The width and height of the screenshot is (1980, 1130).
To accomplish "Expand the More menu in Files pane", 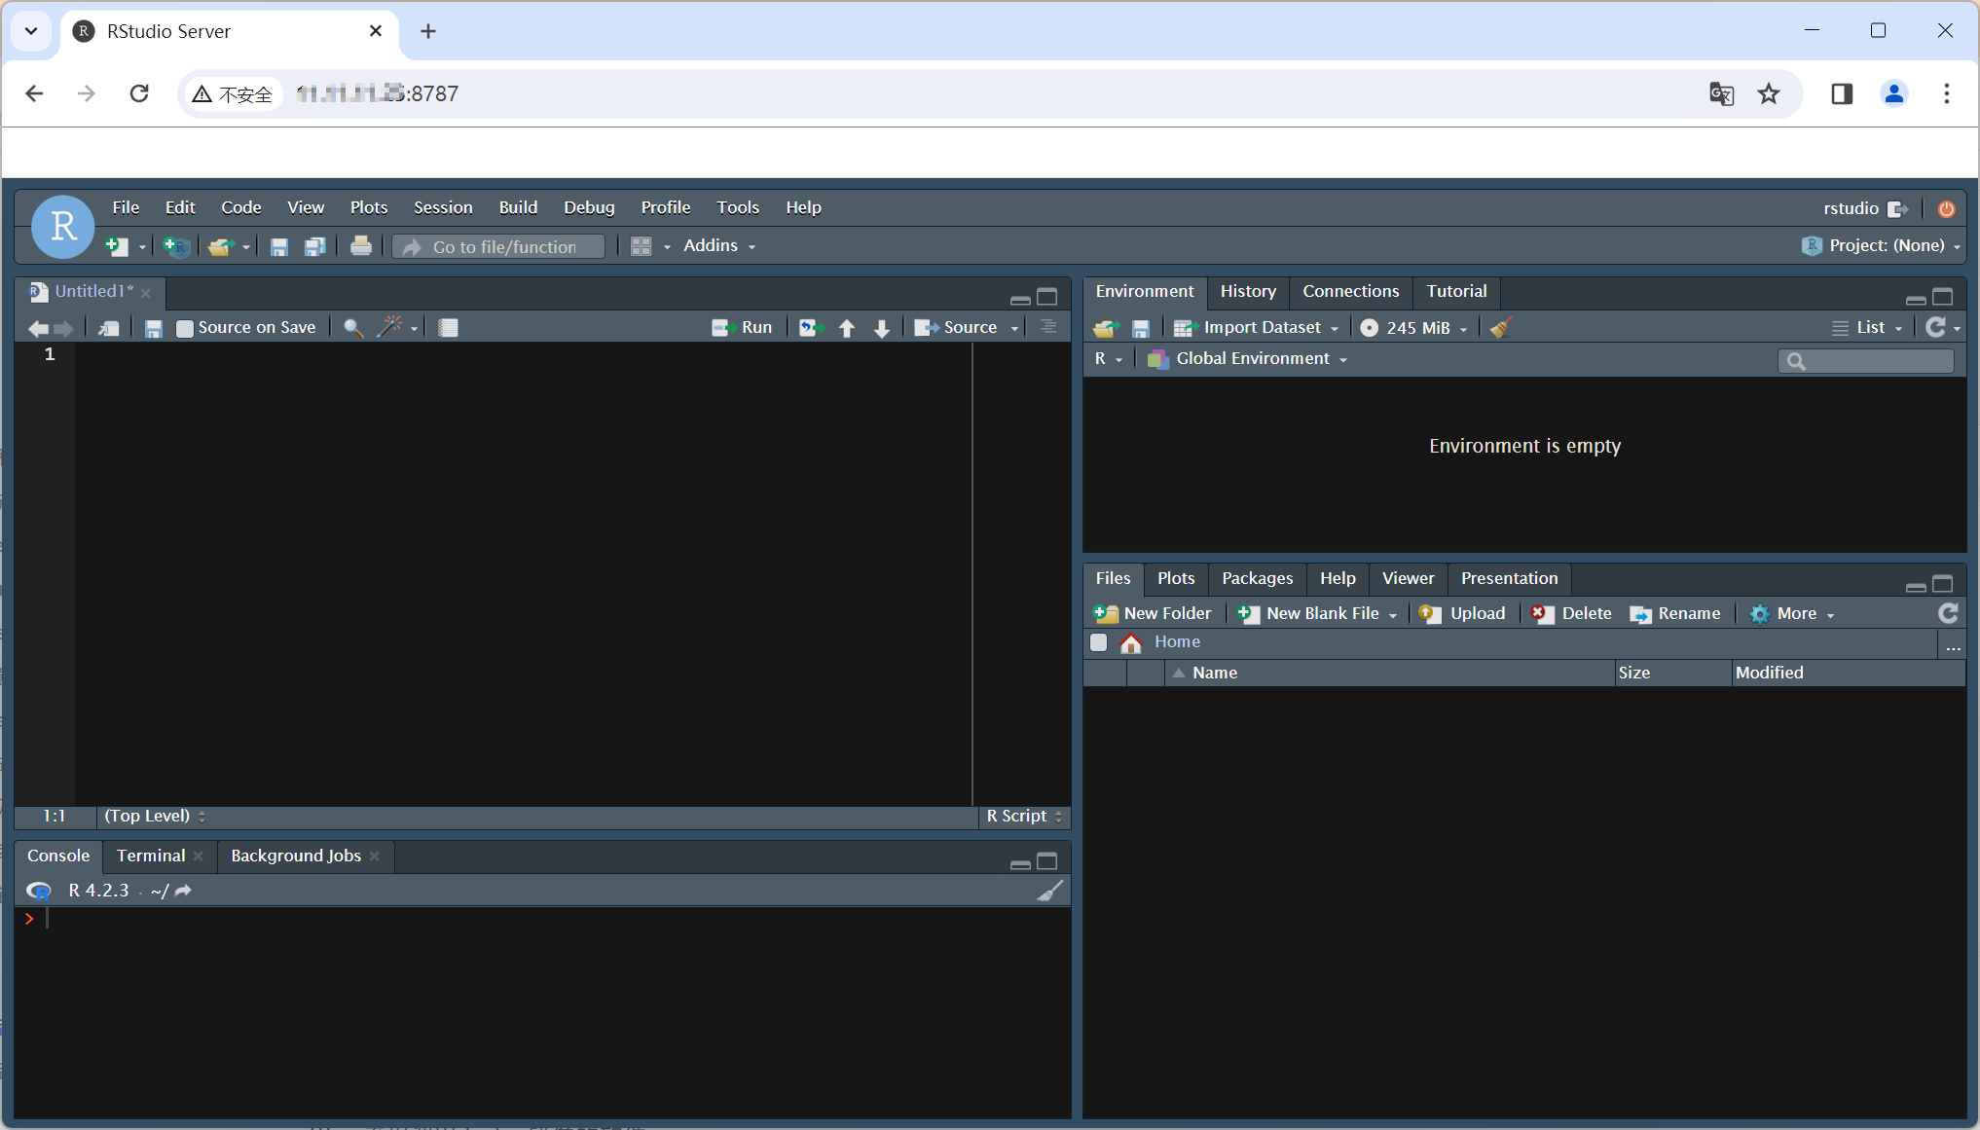I will click(x=1792, y=613).
